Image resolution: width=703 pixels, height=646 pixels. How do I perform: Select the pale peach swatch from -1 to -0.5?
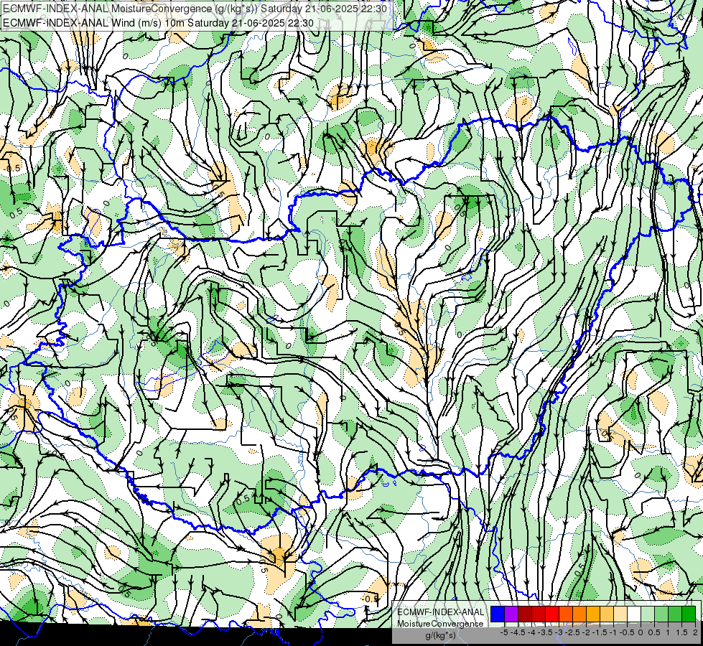pos(620,614)
